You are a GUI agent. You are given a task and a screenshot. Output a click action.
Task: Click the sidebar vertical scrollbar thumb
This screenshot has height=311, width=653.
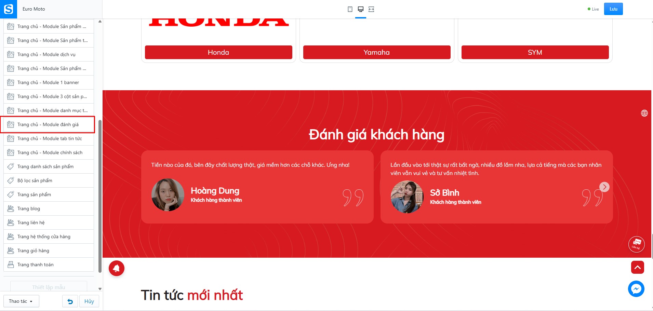tap(100, 196)
